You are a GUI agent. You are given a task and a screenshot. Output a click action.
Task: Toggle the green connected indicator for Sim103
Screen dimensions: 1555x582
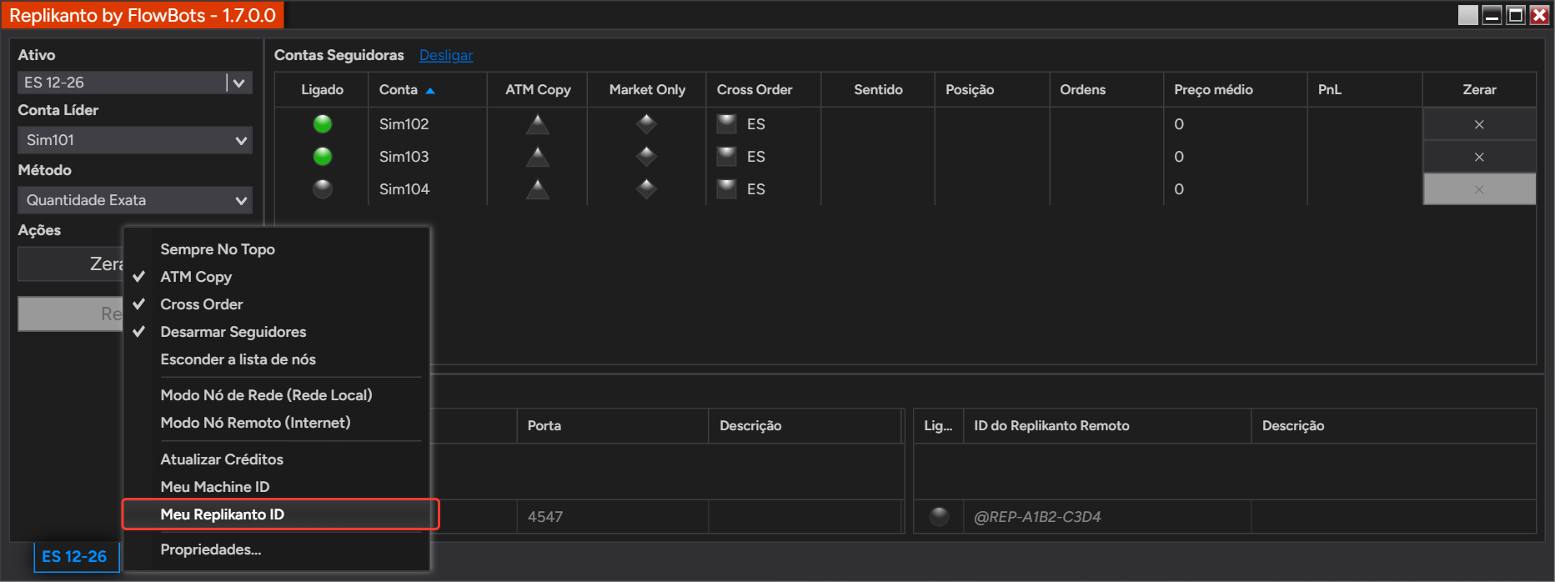323,157
